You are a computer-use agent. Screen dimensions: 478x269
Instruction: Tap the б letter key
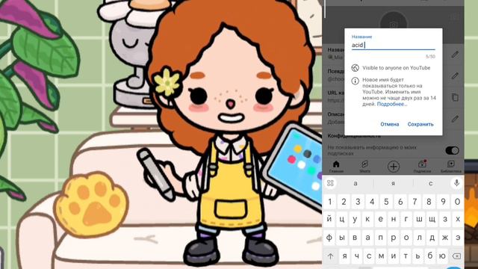pyautogui.click(x=430, y=256)
